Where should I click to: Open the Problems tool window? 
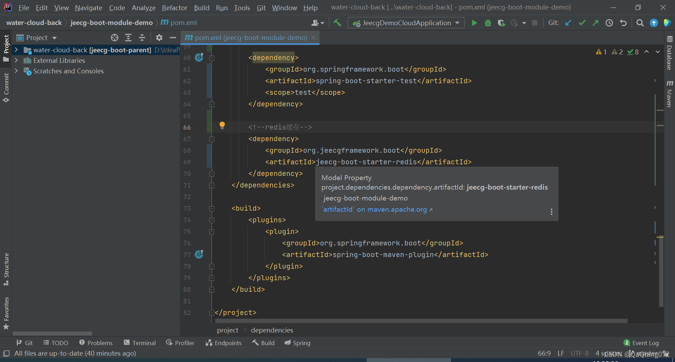tap(96, 343)
